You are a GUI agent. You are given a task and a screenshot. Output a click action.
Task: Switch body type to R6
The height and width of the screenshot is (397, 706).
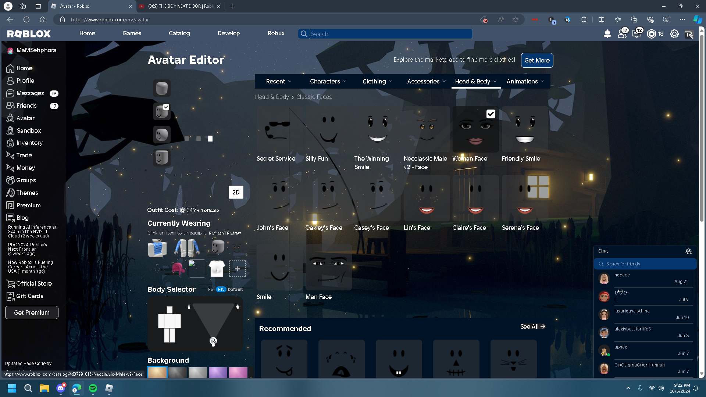tap(210, 289)
